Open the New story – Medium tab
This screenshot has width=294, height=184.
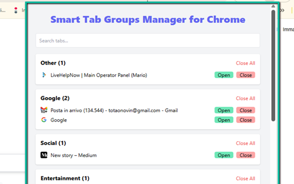[224, 155]
